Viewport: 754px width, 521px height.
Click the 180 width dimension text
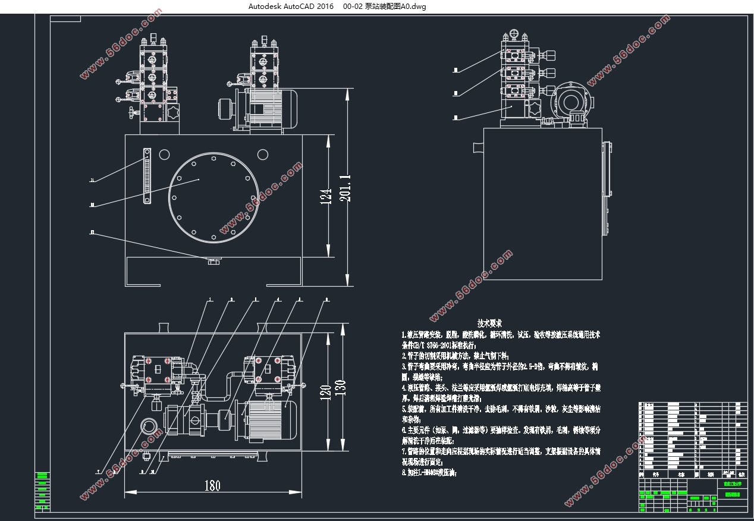pos(212,486)
